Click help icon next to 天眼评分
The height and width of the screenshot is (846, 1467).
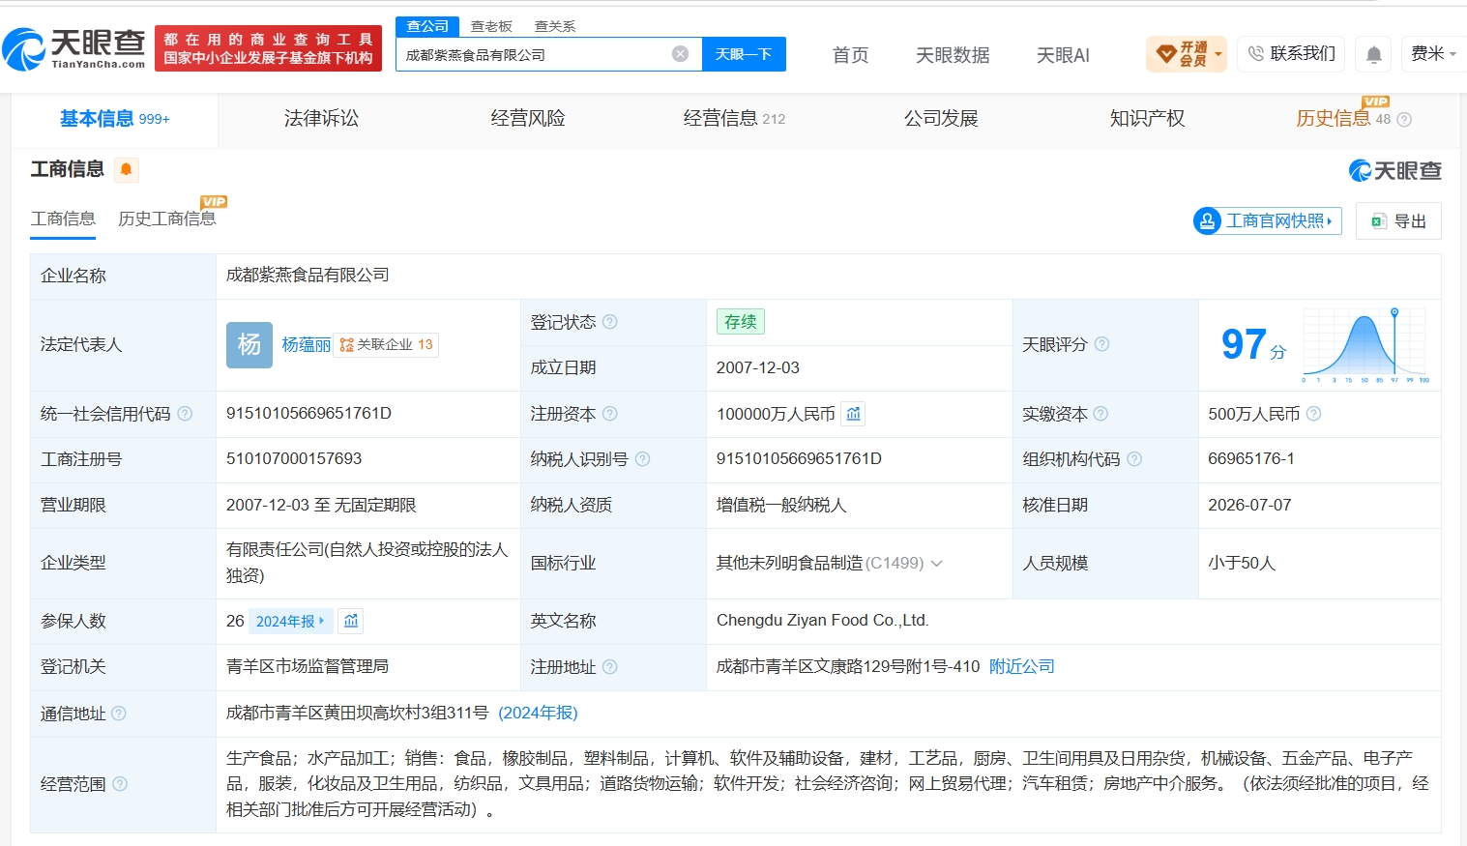click(x=1101, y=344)
